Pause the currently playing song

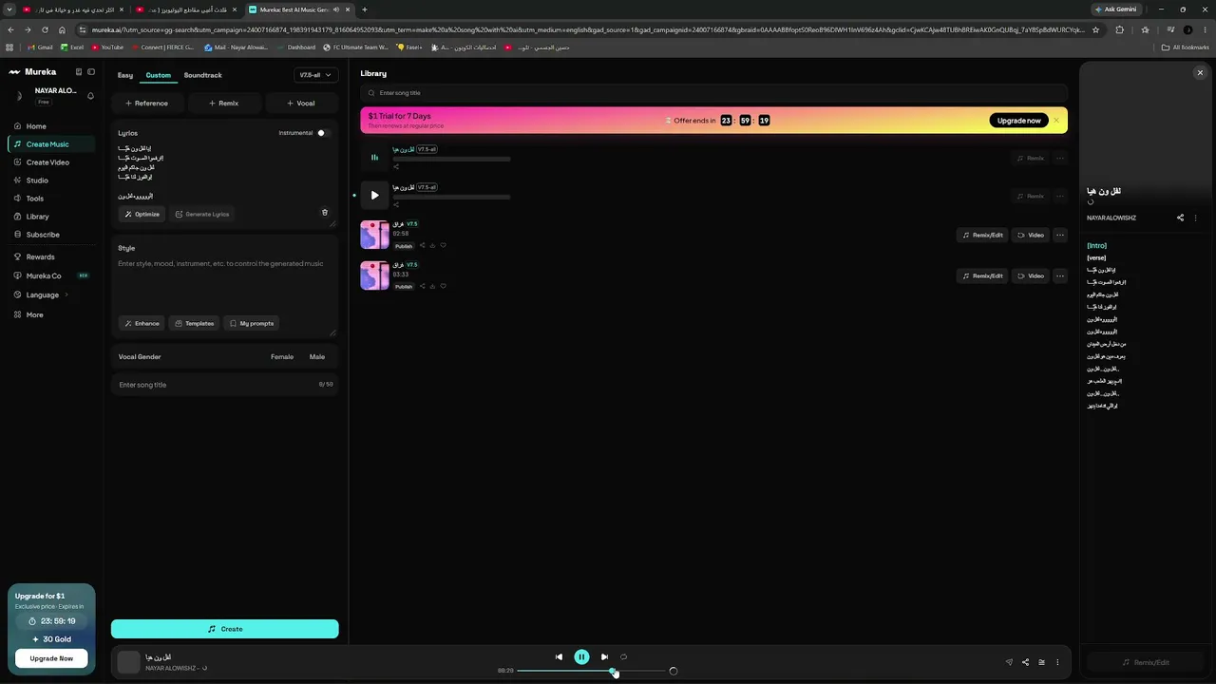[x=581, y=656]
